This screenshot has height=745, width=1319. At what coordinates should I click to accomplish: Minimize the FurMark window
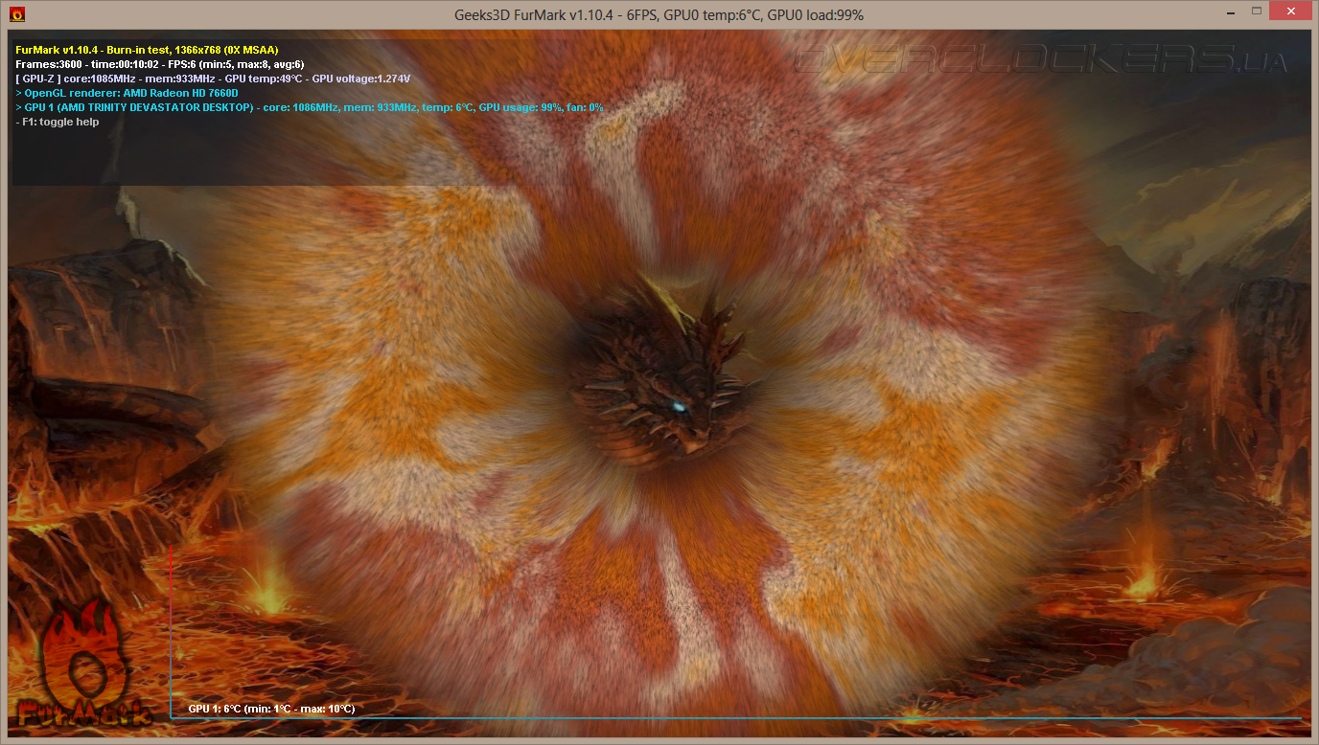[x=1229, y=11]
